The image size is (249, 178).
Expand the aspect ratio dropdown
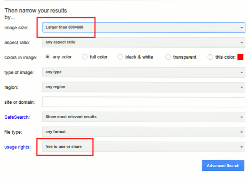[x=143, y=42]
